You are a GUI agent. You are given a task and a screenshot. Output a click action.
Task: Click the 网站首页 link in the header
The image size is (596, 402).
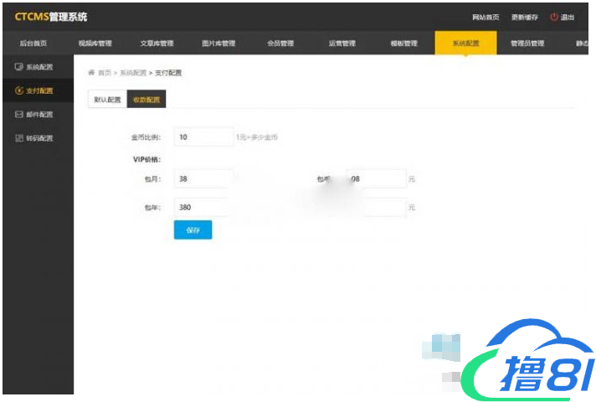[486, 18]
